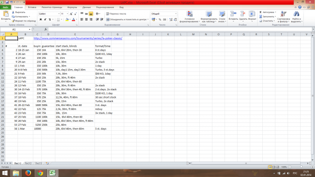Viewport: 315px width, 177px height.
Task: Select the Format Painter (Формат по образцу)
Action: tap(24, 21)
